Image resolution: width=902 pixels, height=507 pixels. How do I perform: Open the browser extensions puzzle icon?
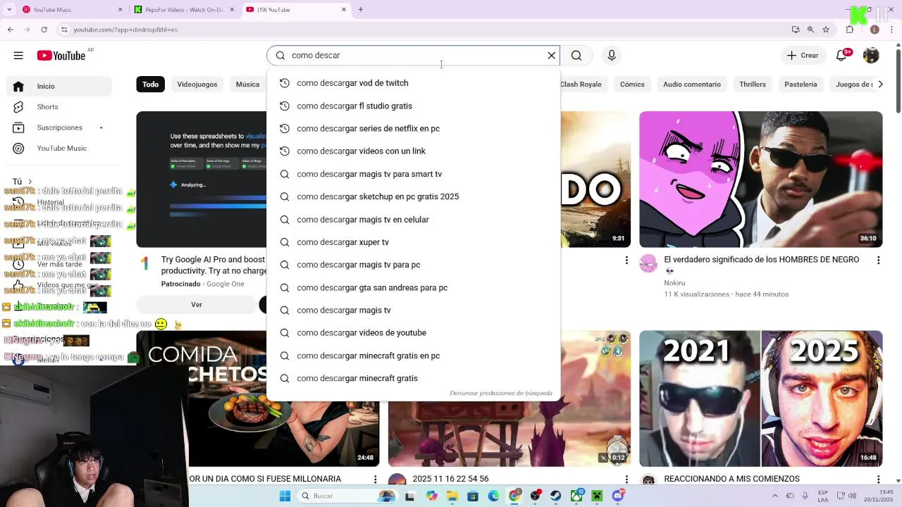(x=850, y=30)
